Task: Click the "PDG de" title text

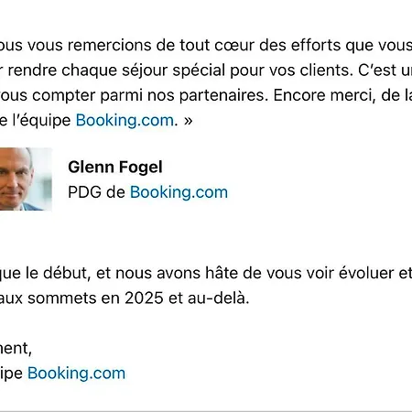Action: 96,192
